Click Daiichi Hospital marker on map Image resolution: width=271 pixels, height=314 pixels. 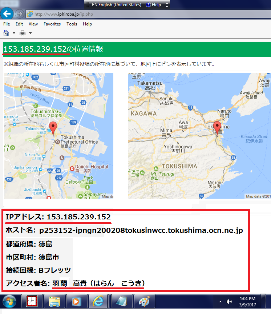(x=72, y=168)
